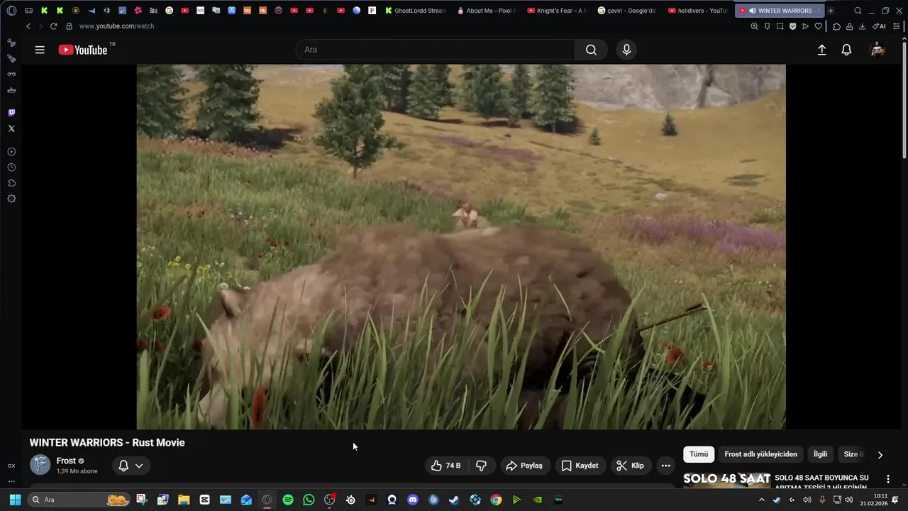Open the Frost channel name link
The image size is (908, 511).
tap(66, 461)
